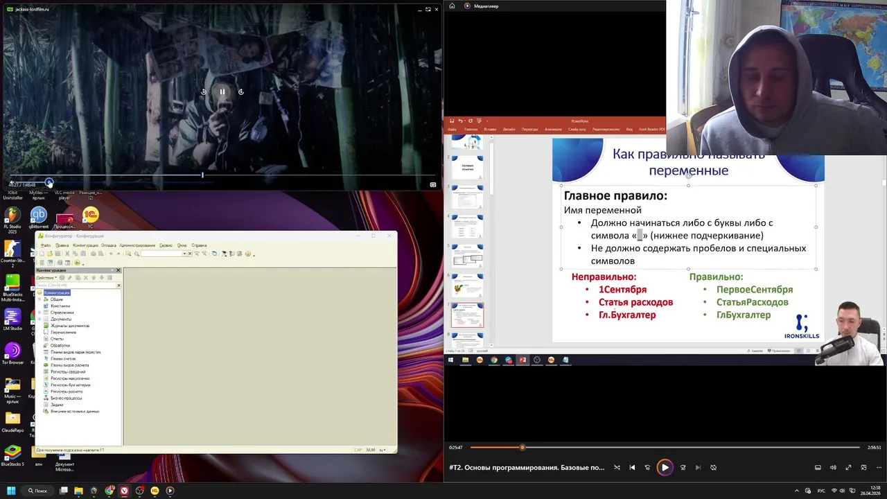Screen dimensions: 887x499
Task: Select Обработки in configuration tree
Action: click(60, 345)
